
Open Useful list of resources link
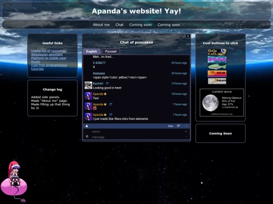(x=49, y=51)
